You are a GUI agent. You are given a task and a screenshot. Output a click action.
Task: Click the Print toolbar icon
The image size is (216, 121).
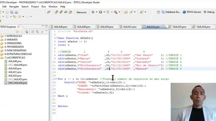point(16,12)
